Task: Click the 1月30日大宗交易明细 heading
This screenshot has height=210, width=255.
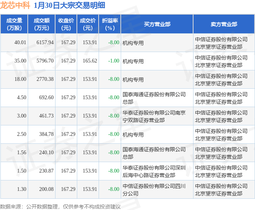Action: [x=69, y=5]
